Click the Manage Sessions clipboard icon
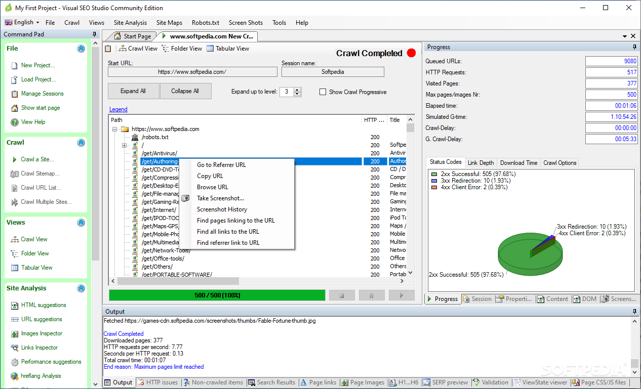The image size is (641, 389). 14,94
